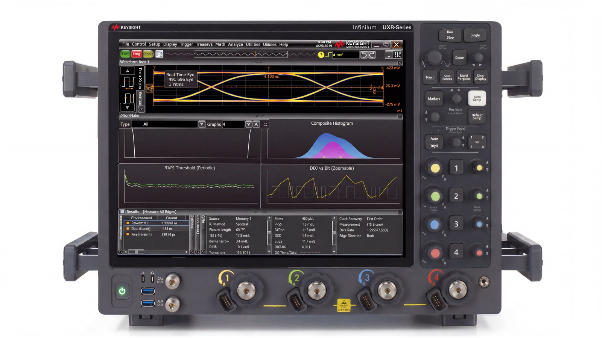Viewport: 602px width, 338px height.
Task: Click the Edge Direction Both value
Action: click(x=370, y=236)
